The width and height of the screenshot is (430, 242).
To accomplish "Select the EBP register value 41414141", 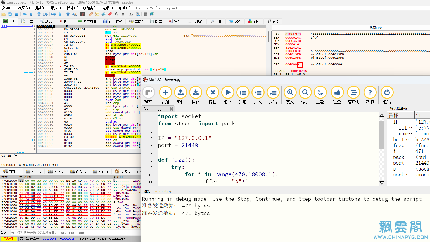I will click(x=293, y=48).
